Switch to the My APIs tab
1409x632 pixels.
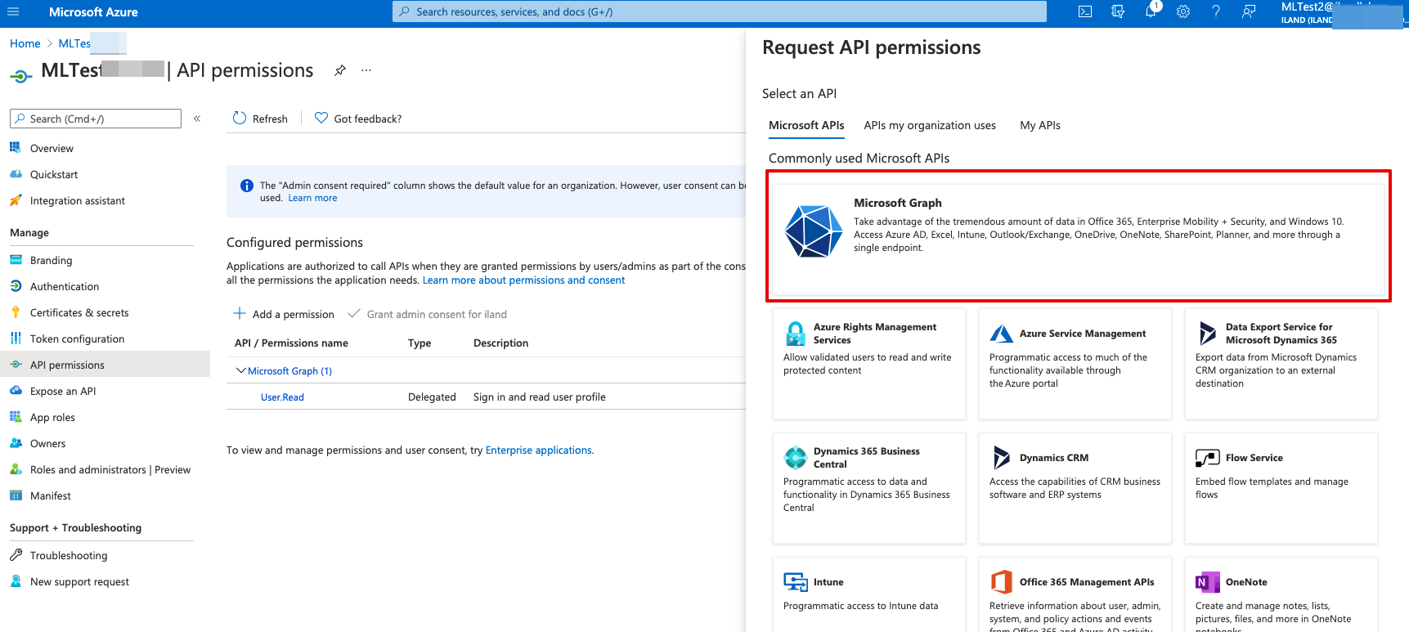(1039, 125)
